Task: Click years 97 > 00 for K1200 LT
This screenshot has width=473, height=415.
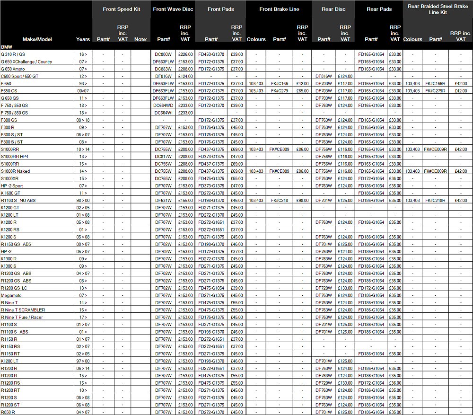Action: point(83,361)
